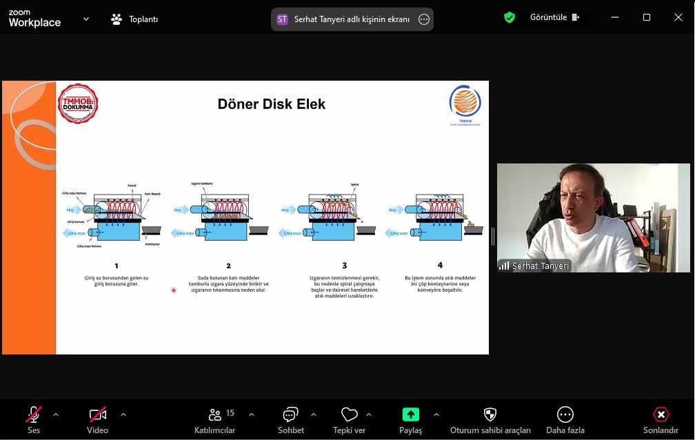Click the green Paylaş share button
695x440 pixels.
[x=410, y=419]
